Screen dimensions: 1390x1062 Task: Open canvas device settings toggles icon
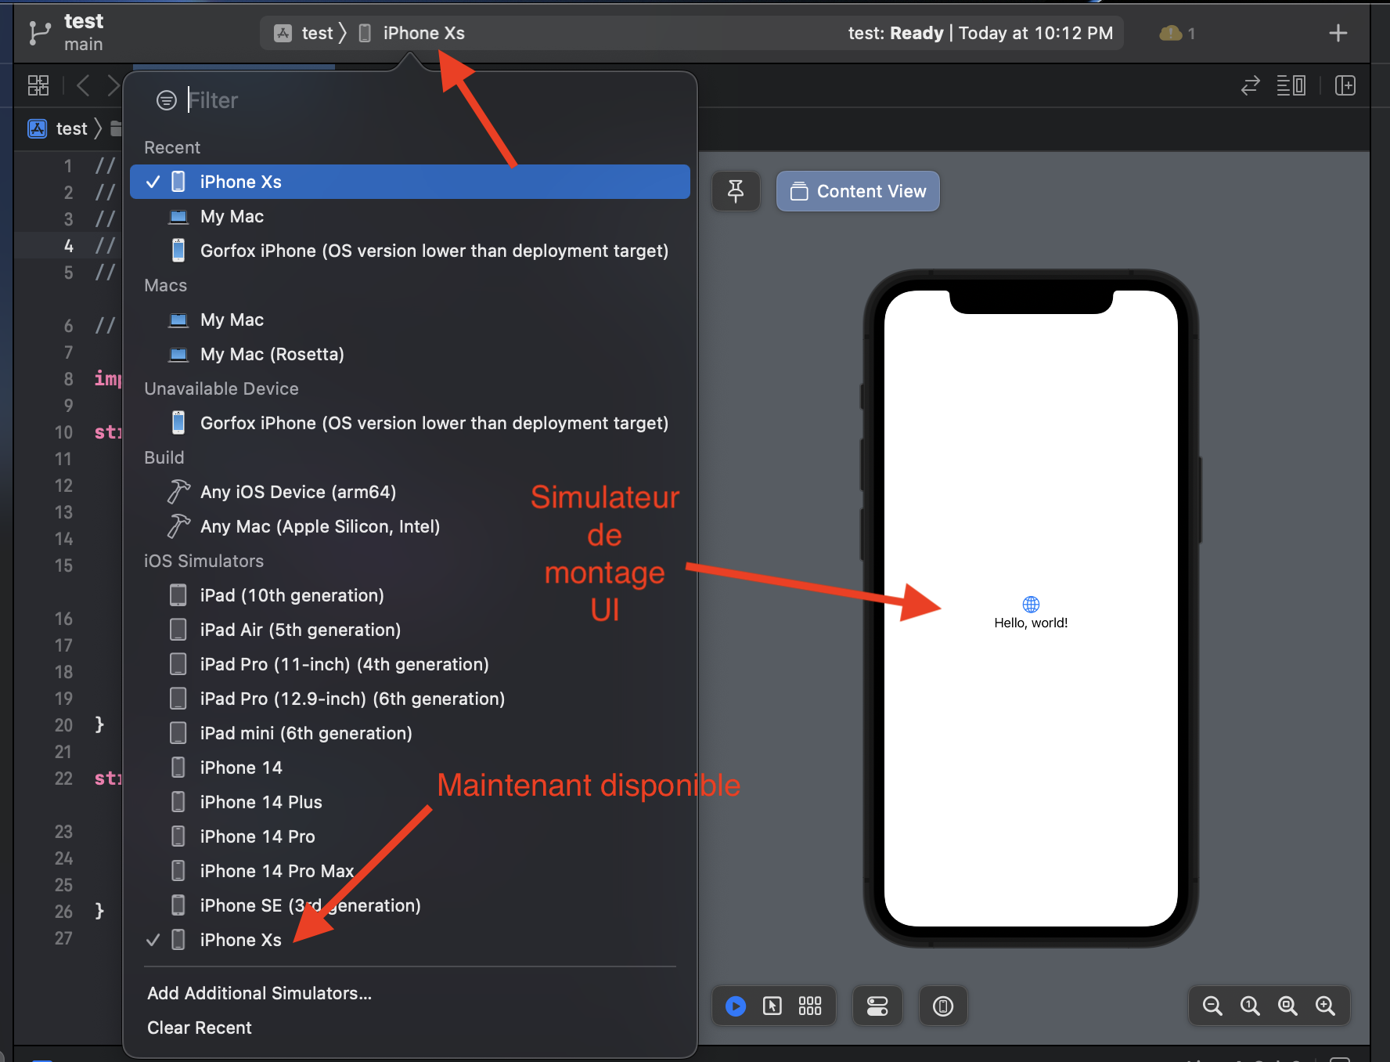coord(877,1006)
